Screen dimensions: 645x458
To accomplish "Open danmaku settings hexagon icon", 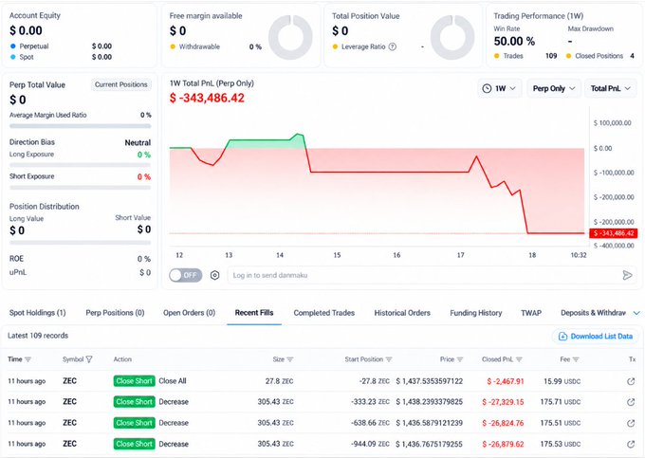I will click(214, 275).
